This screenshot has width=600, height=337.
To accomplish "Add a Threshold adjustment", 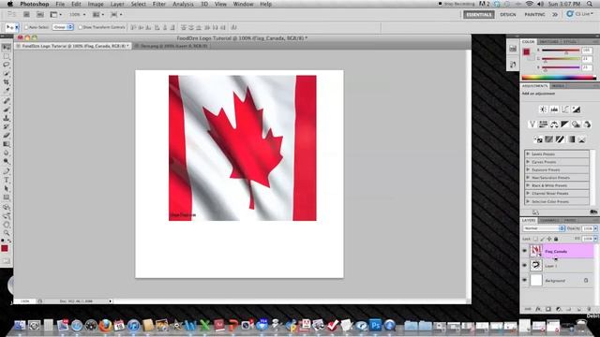I will (560, 139).
